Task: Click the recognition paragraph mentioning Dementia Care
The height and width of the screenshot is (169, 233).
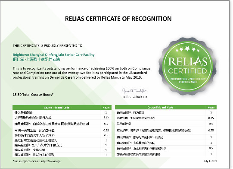Action: [81, 73]
